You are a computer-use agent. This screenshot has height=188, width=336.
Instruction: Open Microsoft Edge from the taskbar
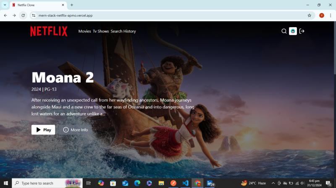tap(137, 183)
